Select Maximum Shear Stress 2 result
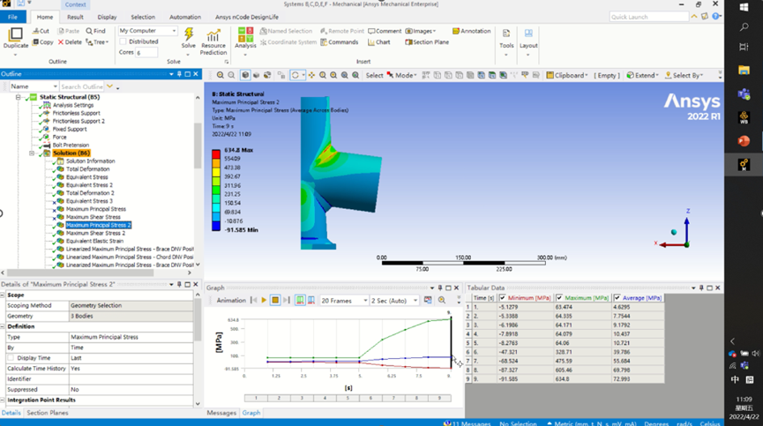 coord(95,233)
